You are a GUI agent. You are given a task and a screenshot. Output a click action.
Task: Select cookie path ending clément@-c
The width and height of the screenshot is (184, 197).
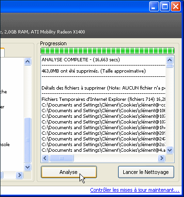(104, 105)
